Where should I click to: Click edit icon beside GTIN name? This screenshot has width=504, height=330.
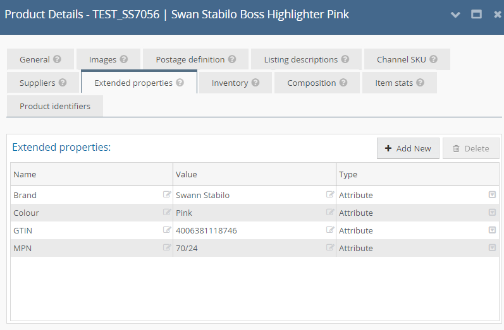pos(167,230)
